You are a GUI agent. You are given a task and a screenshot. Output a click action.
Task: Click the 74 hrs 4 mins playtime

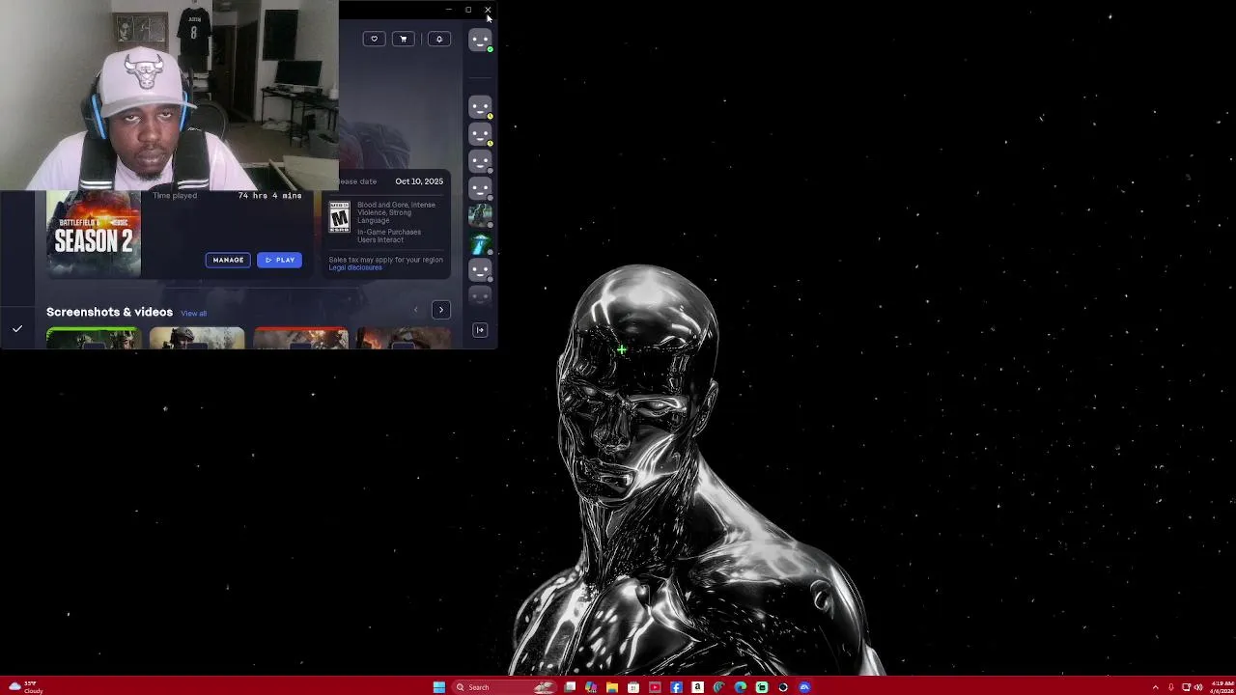coord(269,196)
